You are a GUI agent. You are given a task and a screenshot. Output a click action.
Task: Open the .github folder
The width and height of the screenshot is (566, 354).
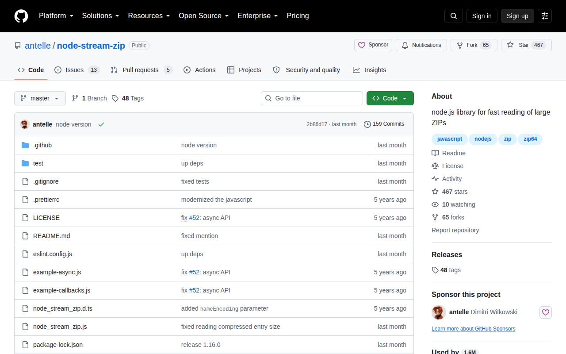(x=42, y=145)
